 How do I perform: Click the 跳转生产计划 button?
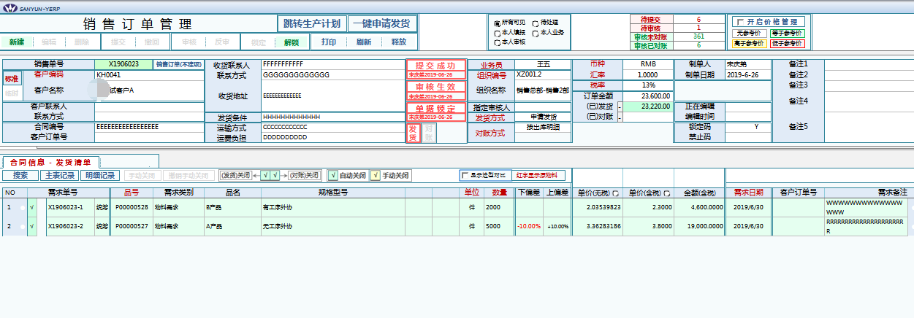(x=311, y=23)
